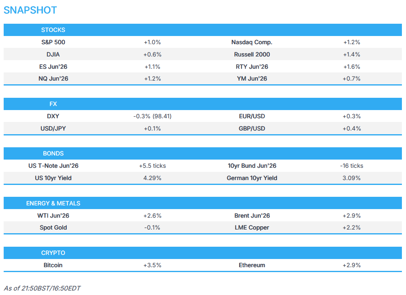Click the Bitcoin label
The height and width of the screenshot is (295, 406).
click(53, 265)
